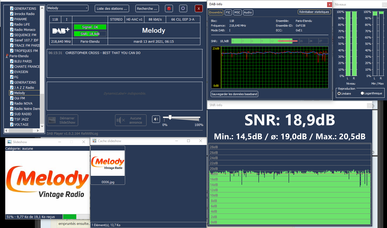The image size is (387, 228).
Task: Click the icon next to PANAME station
Action: tap(12, 19)
